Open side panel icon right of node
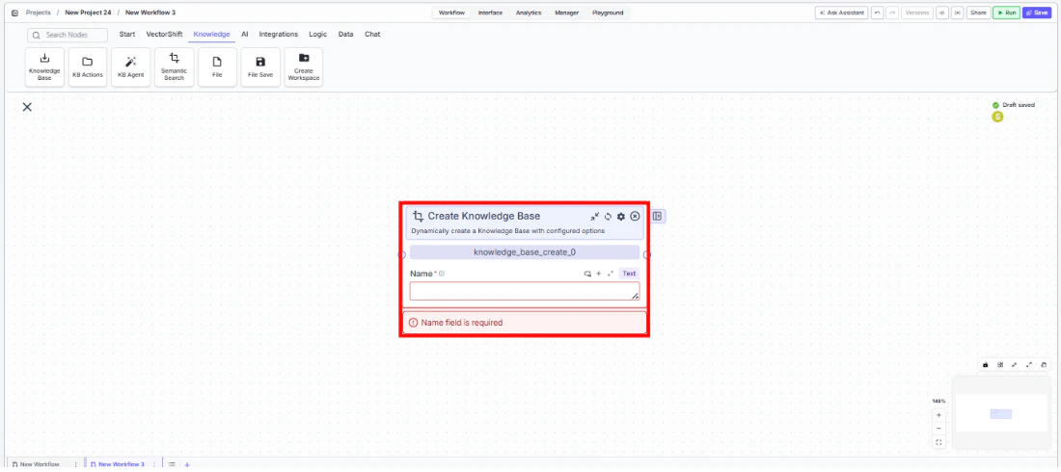 coord(657,217)
